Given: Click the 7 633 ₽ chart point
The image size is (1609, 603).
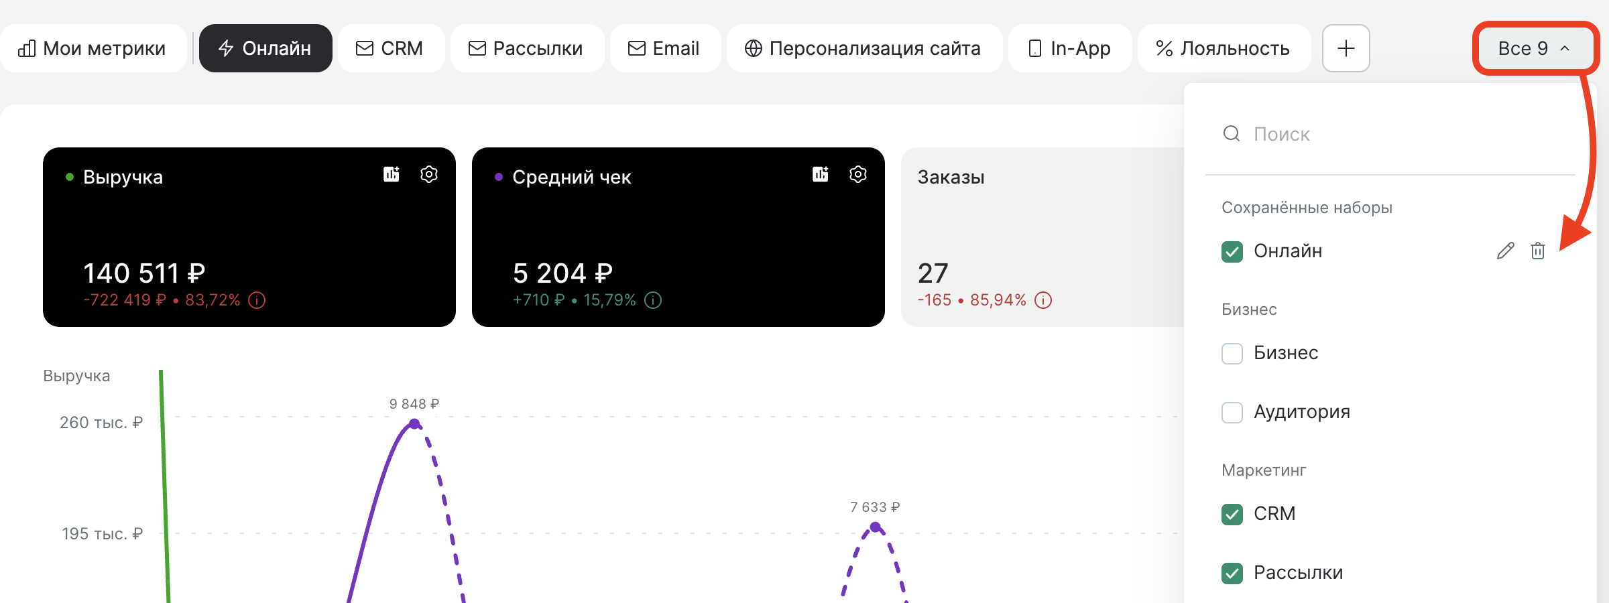Looking at the screenshot, I should point(875,527).
